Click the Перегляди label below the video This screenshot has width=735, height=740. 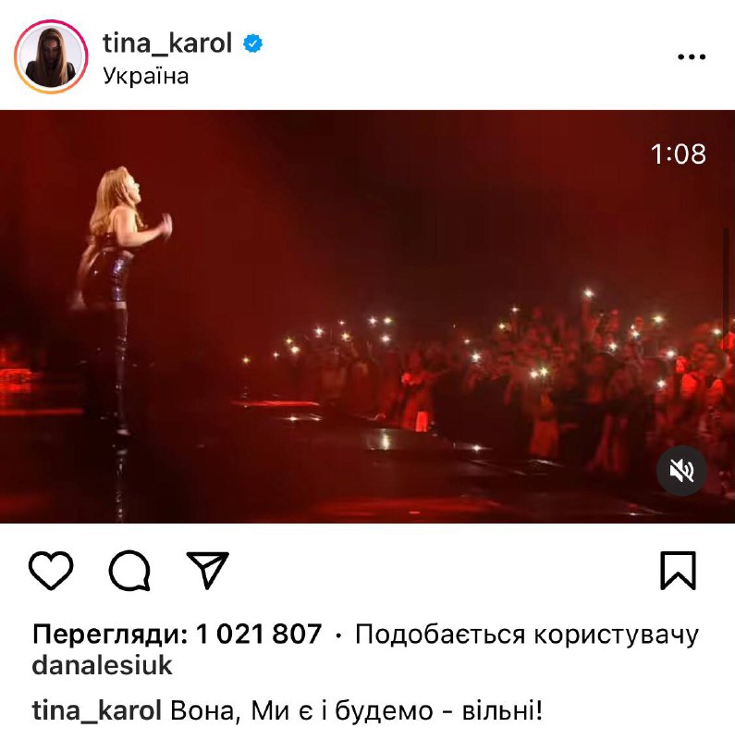click(110, 634)
